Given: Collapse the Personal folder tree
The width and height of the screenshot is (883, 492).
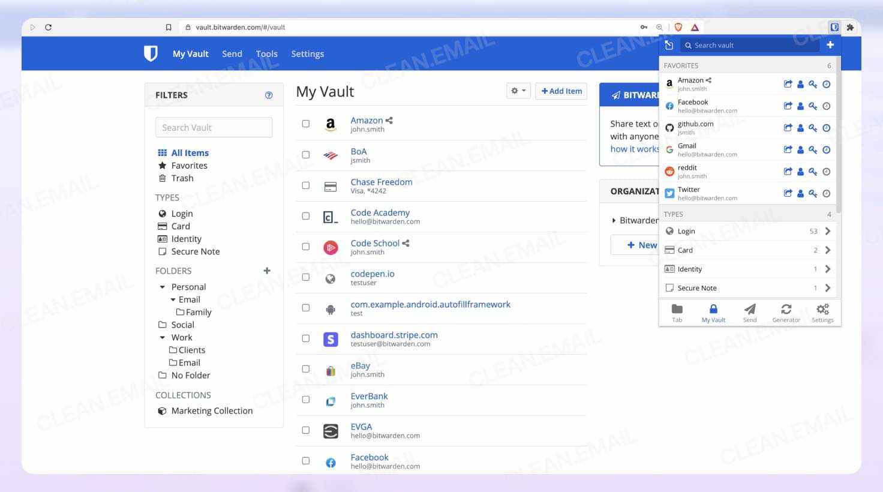Looking at the screenshot, I should (163, 287).
